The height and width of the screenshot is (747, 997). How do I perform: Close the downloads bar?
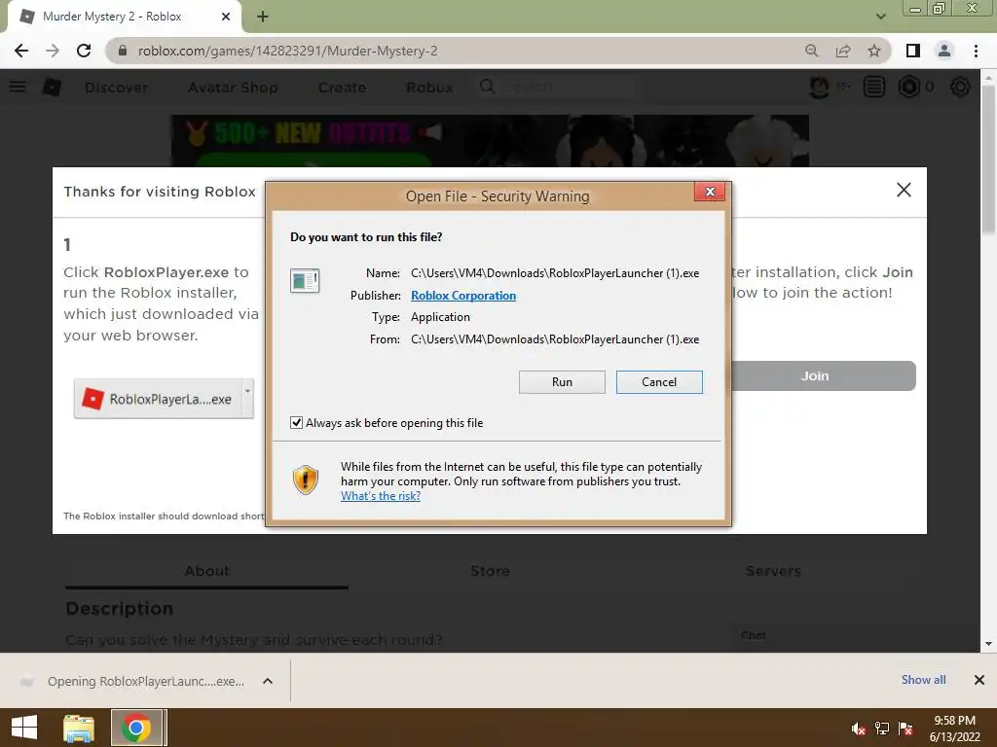point(979,680)
